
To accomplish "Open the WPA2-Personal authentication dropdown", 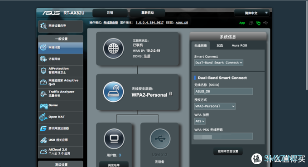I will [x=215, y=106].
